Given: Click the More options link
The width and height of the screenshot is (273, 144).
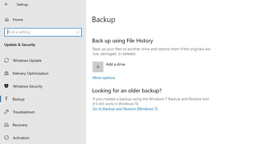Looking at the screenshot, I should click(x=104, y=78).
